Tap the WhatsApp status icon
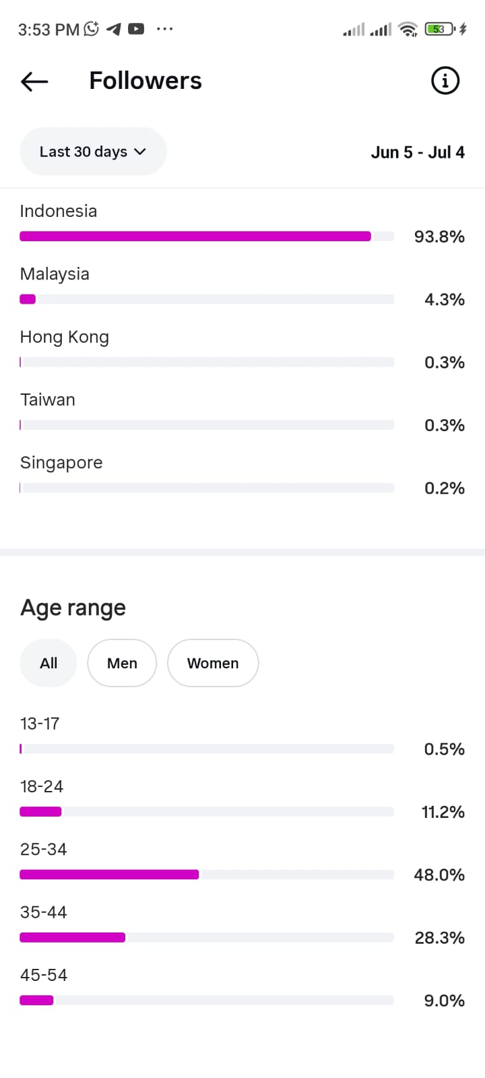Image resolution: width=485 pixels, height=1078 pixels. pyautogui.click(x=91, y=29)
